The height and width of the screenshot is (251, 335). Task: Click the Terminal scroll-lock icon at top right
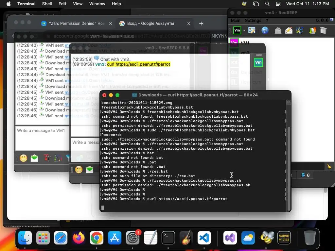[289, 102]
